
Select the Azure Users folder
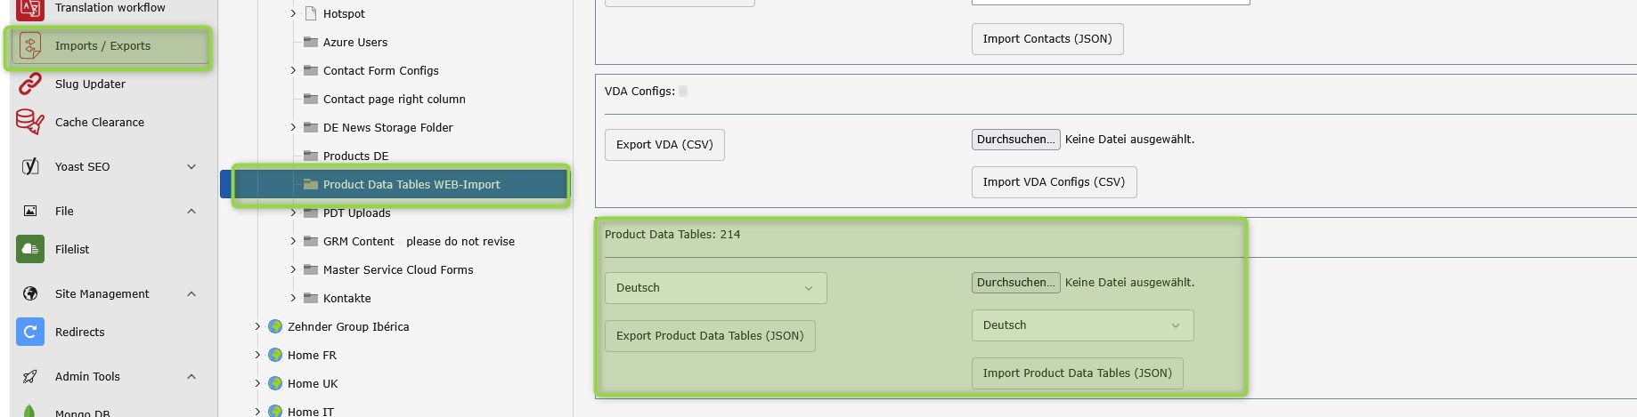click(x=354, y=43)
